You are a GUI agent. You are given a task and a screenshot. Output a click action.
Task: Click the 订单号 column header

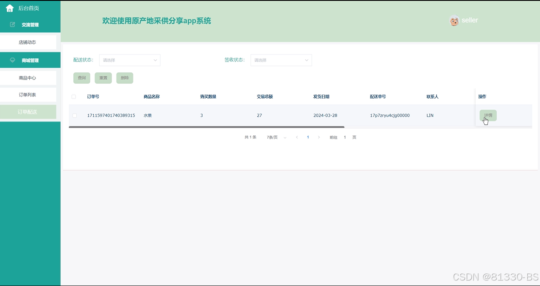[x=93, y=96]
